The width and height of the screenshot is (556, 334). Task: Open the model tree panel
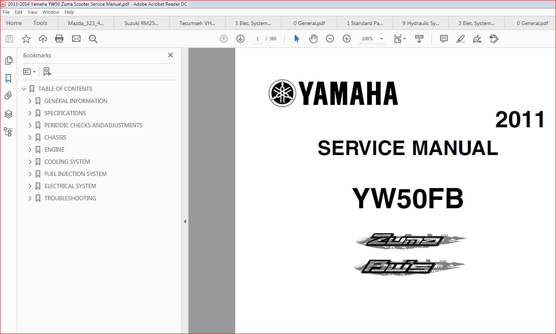click(x=8, y=132)
